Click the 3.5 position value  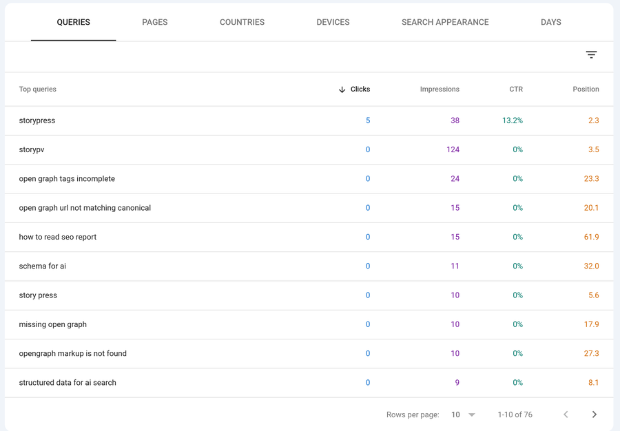click(594, 149)
